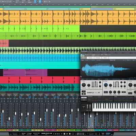Click the smaller knob next to the Pitch knob
Image resolution: width=136 pixels, height=136 pixels.
pyautogui.click(x=89, y=85)
